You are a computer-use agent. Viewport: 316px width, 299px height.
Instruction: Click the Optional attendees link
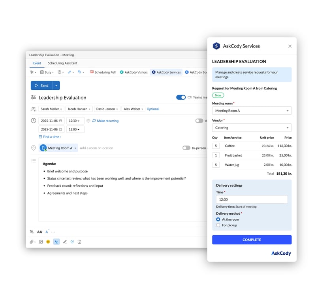[x=153, y=109]
